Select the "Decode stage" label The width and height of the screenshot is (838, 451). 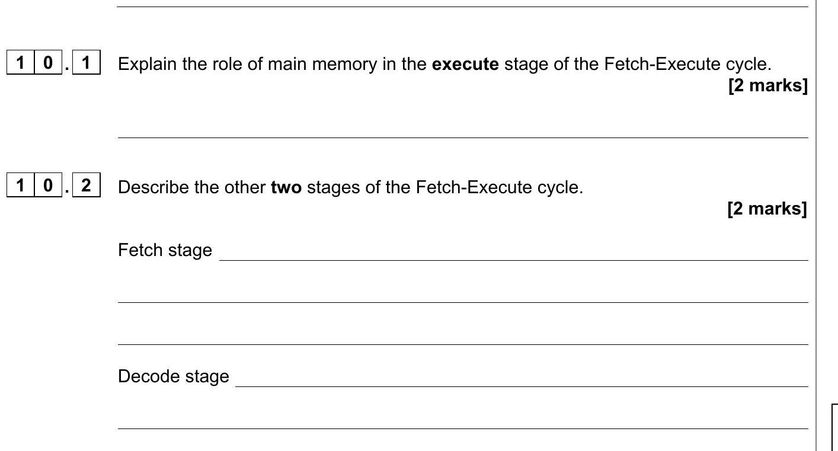click(174, 376)
